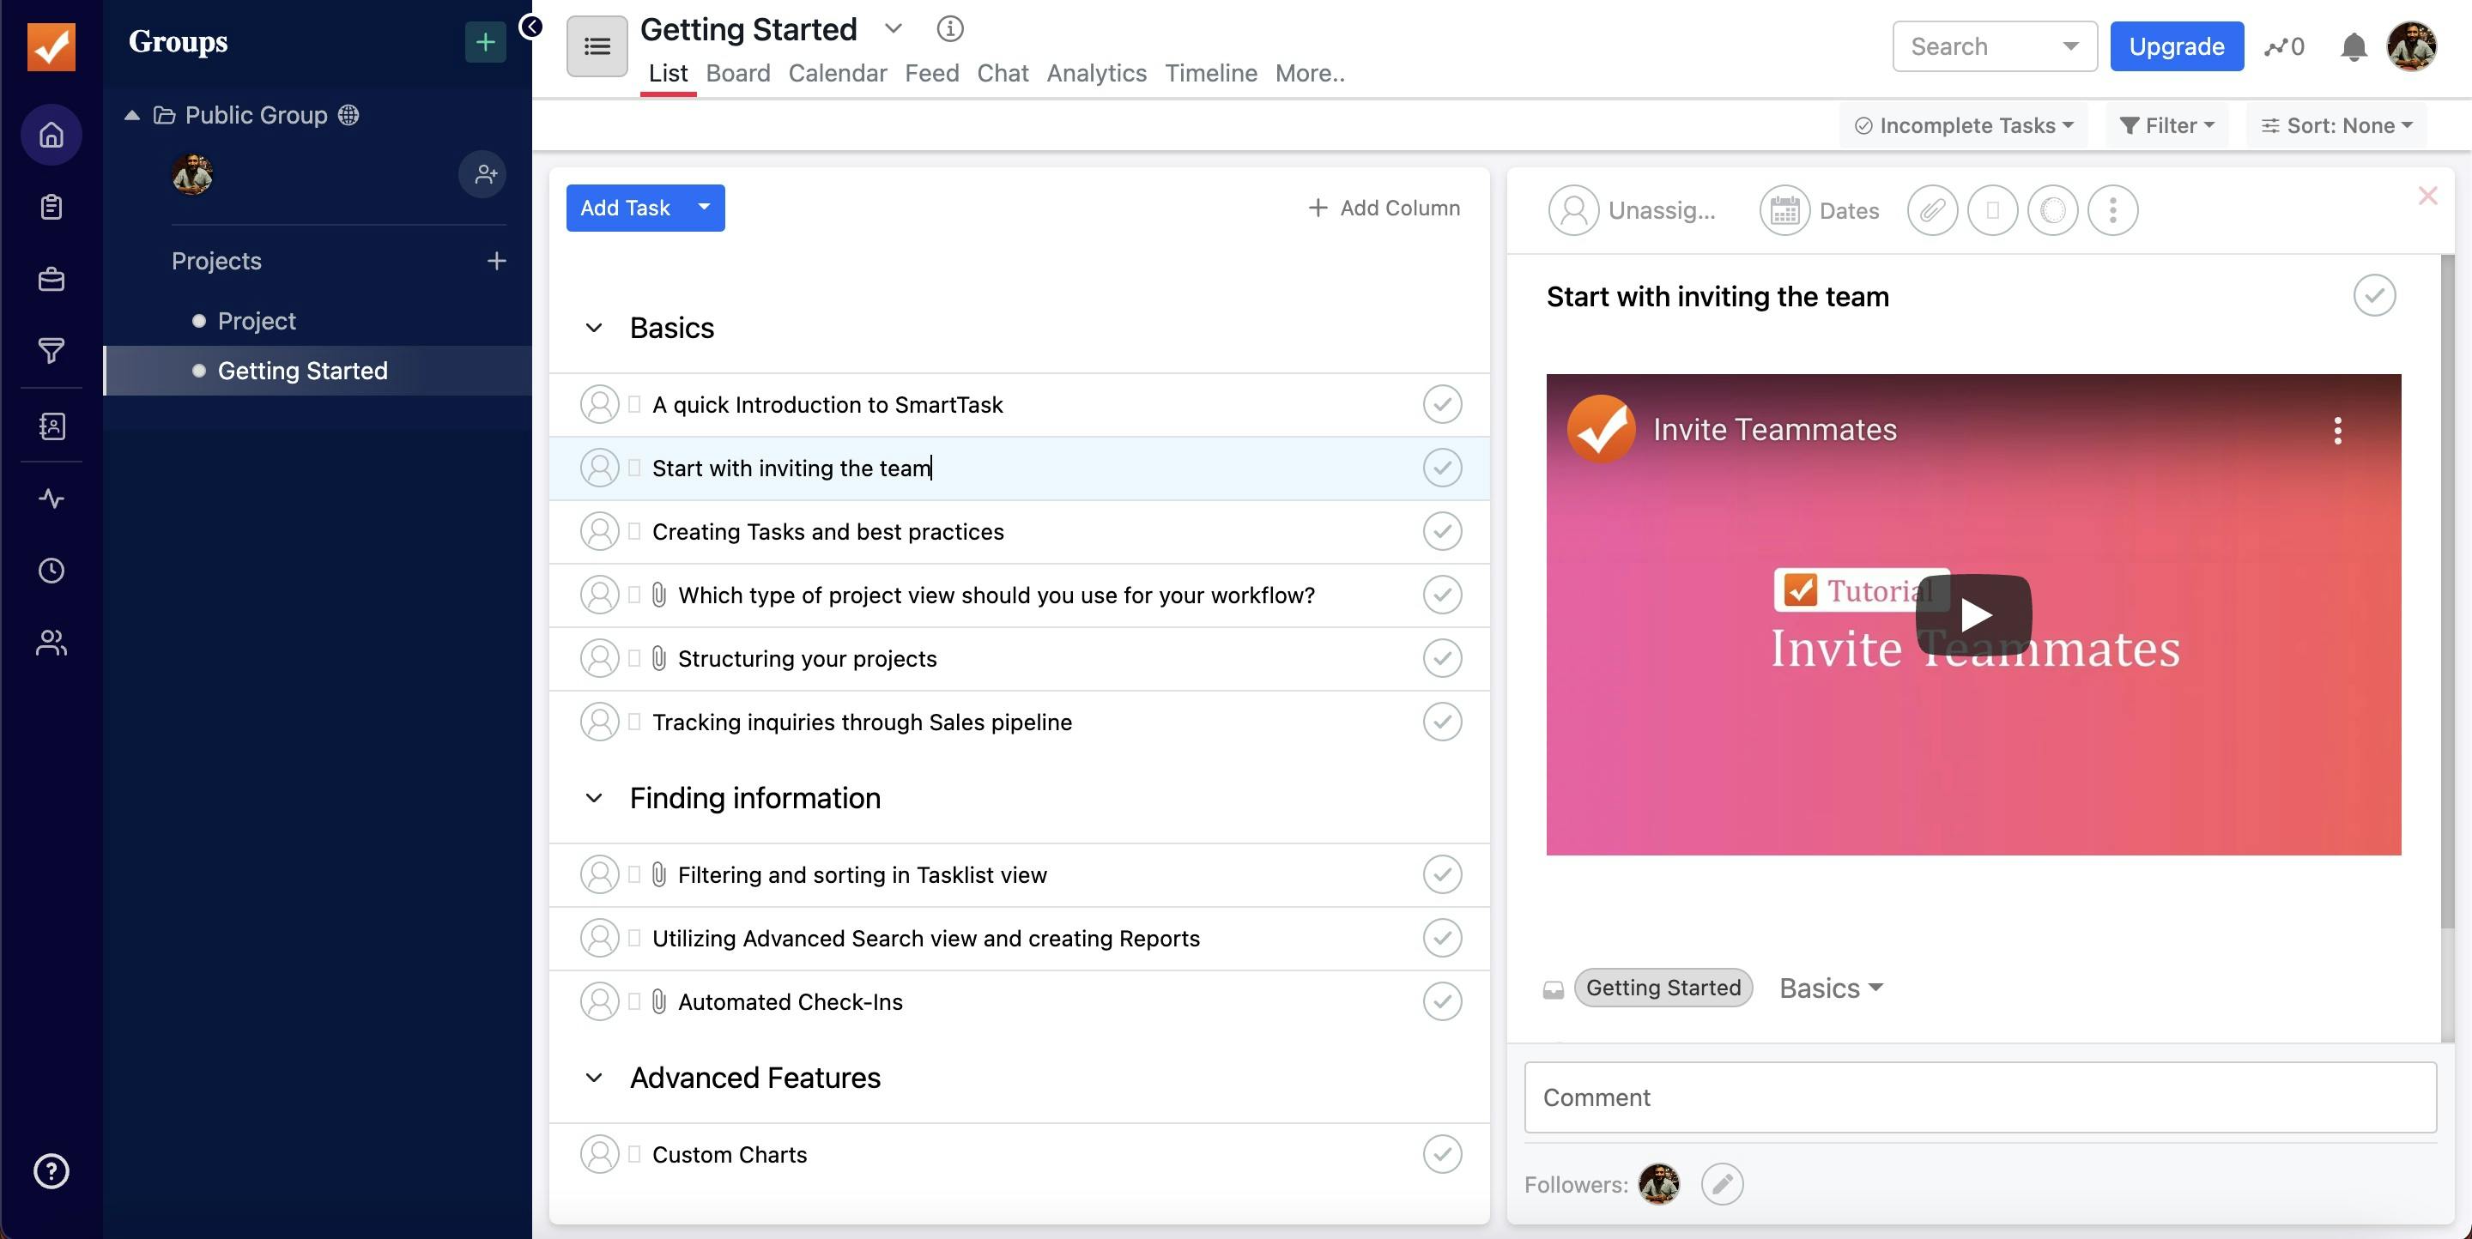Viewport: 2472px width, 1239px height.
Task: Click the Comment input field
Action: tap(1978, 1095)
